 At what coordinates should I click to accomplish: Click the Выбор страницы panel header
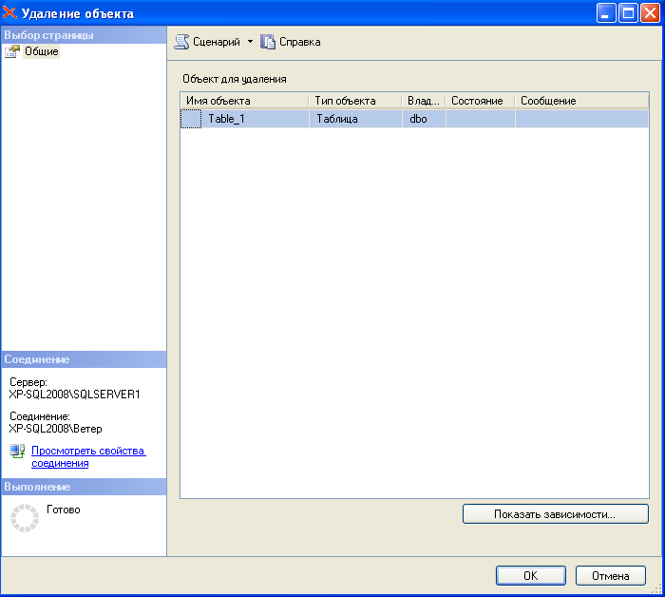[84, 35]
